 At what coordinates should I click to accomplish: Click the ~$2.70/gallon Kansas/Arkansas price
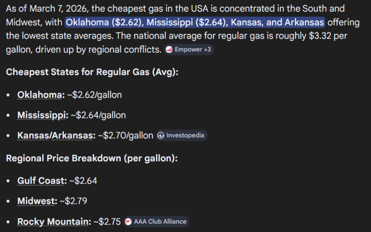click(126, 135)
